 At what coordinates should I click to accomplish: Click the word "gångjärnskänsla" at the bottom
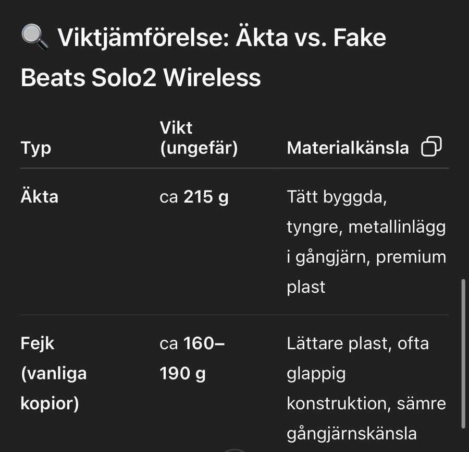pos(352,434)
